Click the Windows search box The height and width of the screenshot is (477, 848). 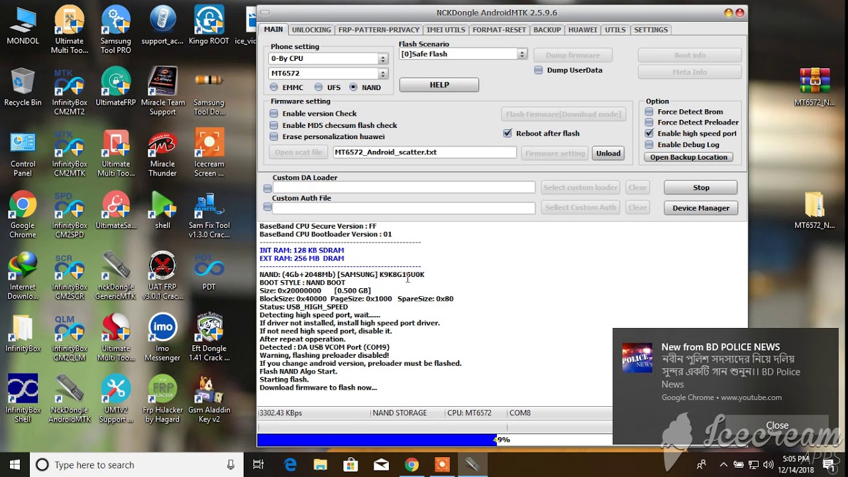tap(136, 465)
